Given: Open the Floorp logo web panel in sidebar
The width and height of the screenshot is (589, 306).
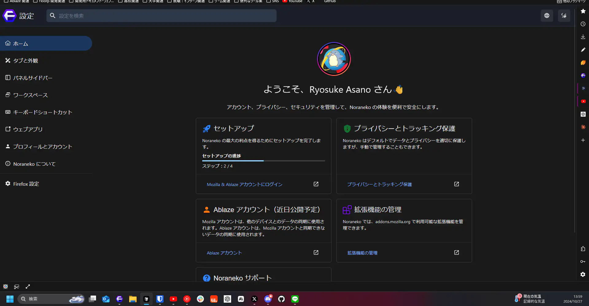Looking at the screenshot, I should tap(583, 76).
